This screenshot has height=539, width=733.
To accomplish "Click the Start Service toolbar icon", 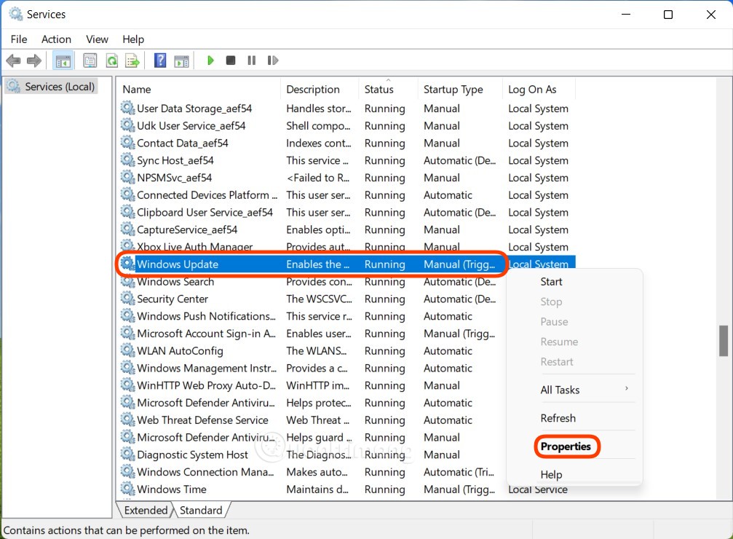I will point(210,60).
